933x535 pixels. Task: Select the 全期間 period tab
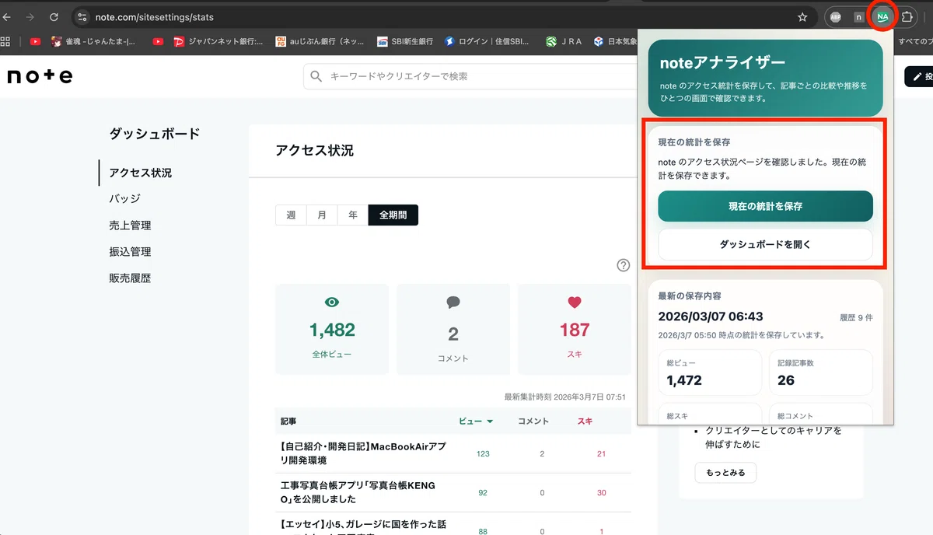393,215
